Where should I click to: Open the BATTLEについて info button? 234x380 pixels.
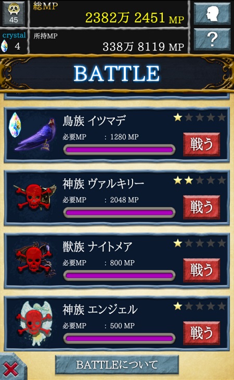tap(117, 365)
